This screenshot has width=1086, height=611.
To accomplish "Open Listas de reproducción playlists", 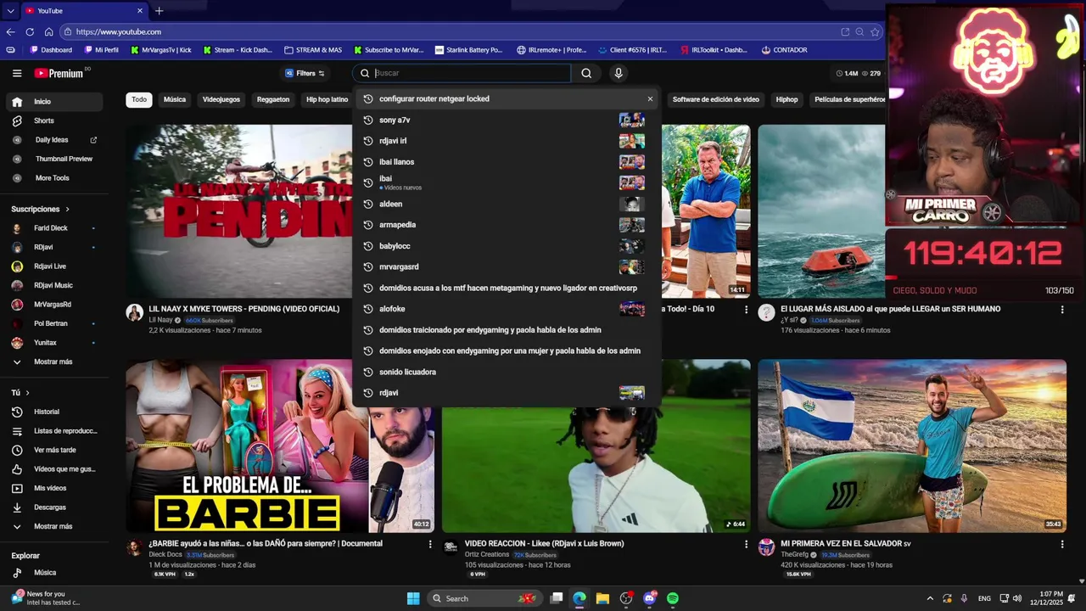I will [54, 431].
